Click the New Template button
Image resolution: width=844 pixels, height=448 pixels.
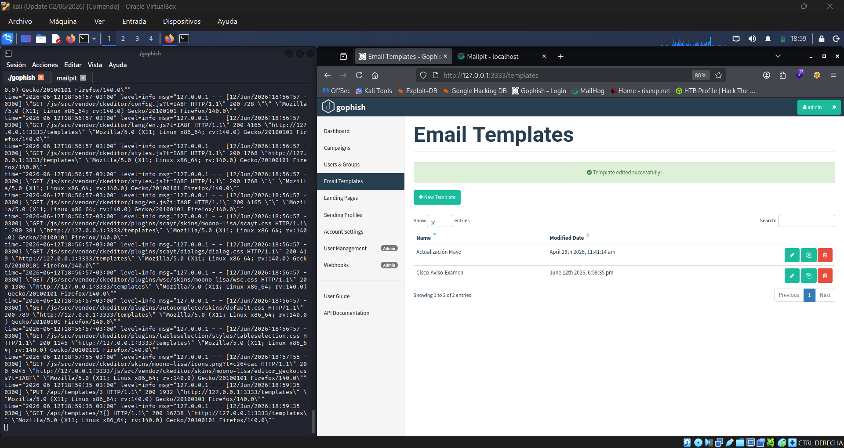click(437, 197)
